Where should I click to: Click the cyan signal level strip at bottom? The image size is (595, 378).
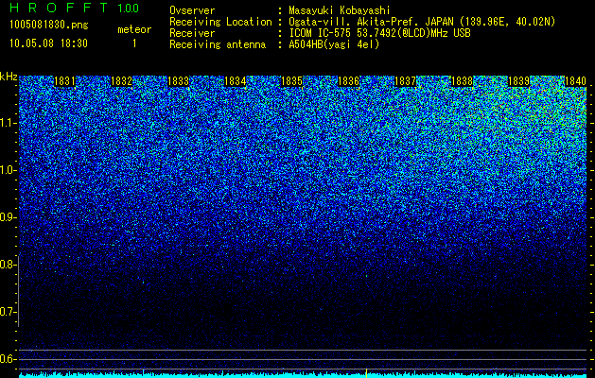pyautogui.click(x=303, y=375)
